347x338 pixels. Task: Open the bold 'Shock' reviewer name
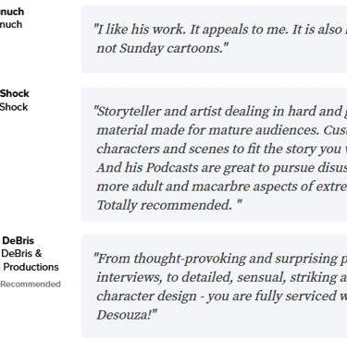coord(15,93)
